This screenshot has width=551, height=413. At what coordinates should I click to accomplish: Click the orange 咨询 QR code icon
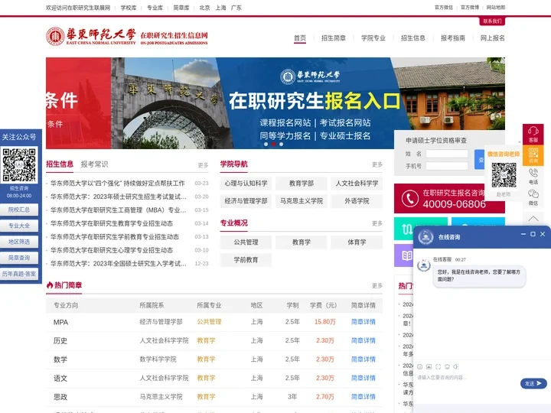click(x=533, y=154)
